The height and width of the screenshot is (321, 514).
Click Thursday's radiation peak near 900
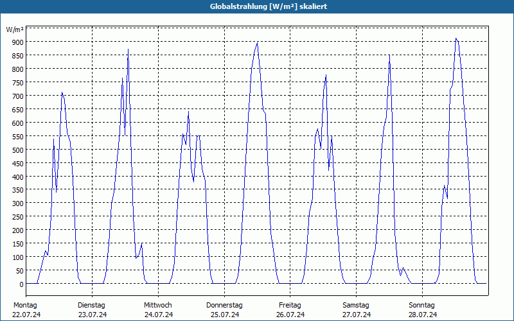click(x=258, y=43)
